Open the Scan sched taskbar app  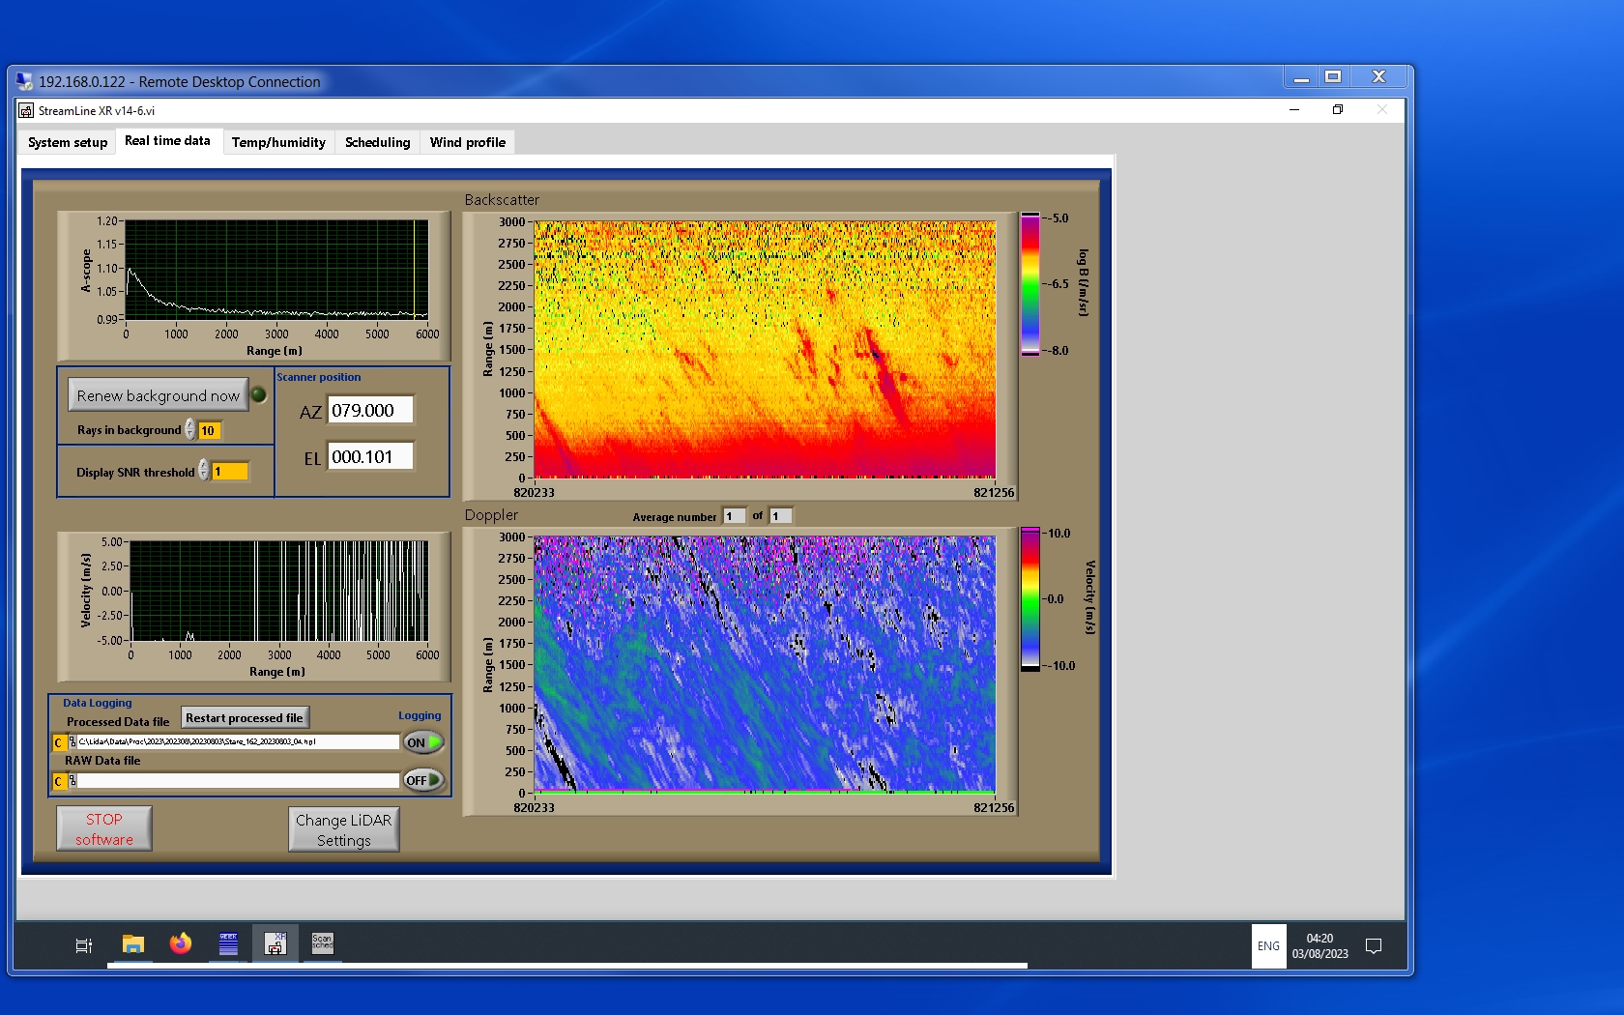(322, 943)
